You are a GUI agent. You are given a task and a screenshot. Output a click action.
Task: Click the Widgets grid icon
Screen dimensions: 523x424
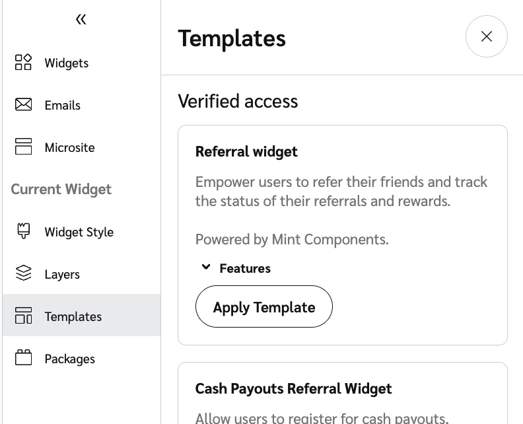tap(24, 63)
